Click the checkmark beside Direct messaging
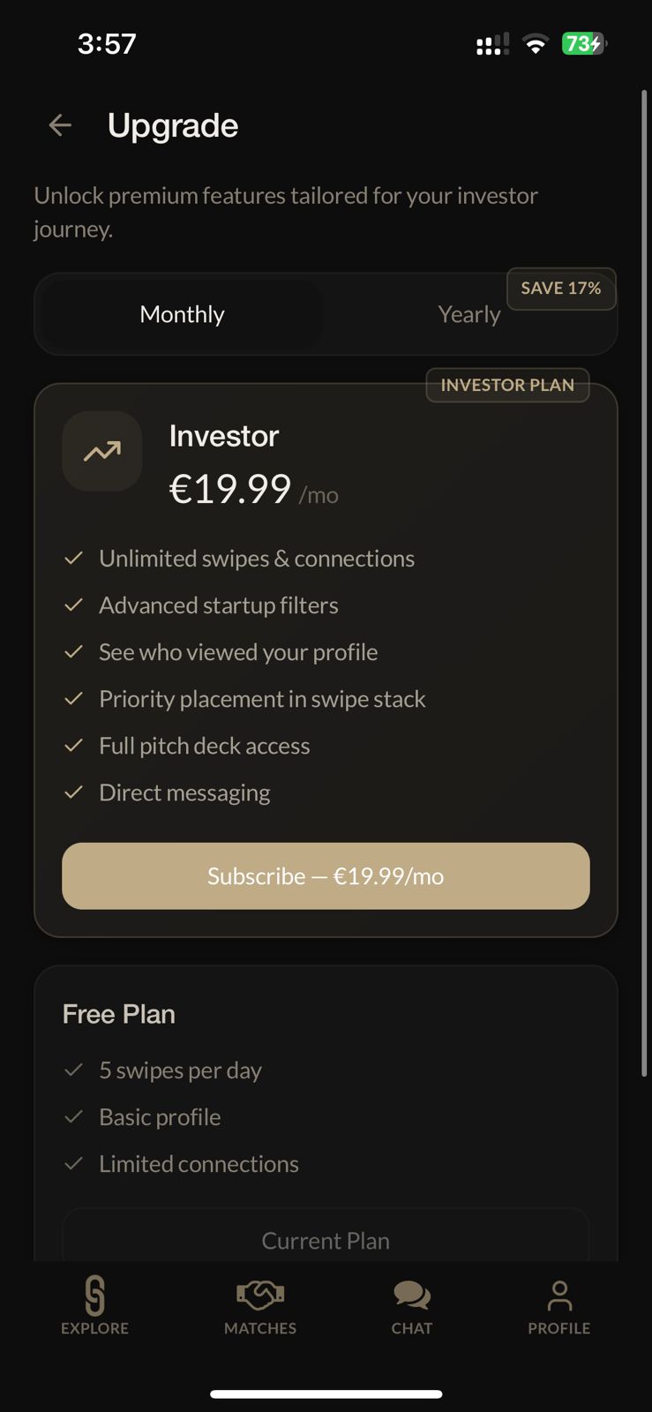 point(74,792)
